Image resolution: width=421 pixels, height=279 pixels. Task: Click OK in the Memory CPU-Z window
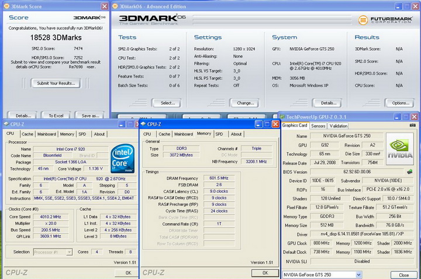265,273
